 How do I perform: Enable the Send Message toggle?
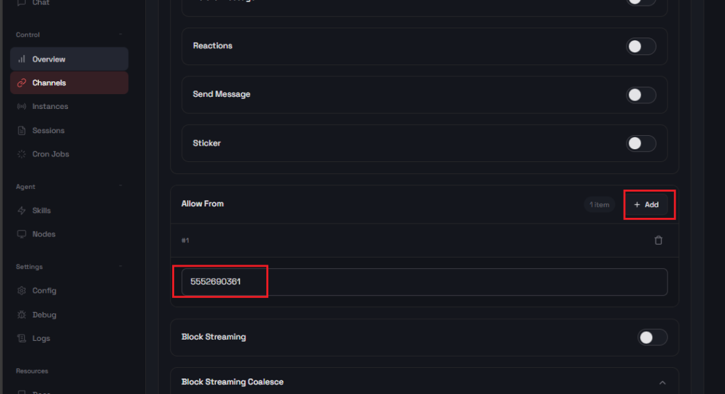641,95
